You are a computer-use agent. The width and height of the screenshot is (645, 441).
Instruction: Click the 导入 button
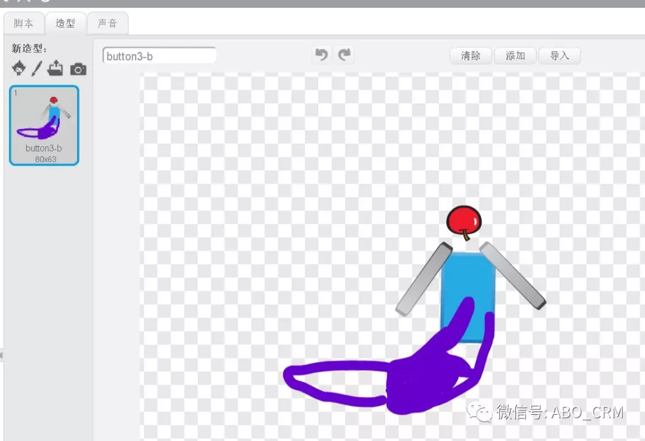(560, 55)
